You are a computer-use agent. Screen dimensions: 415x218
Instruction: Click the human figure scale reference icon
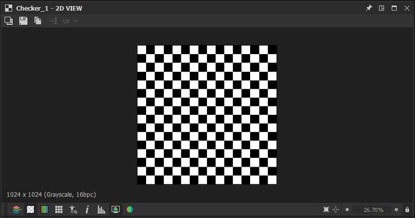pos(73,210)
